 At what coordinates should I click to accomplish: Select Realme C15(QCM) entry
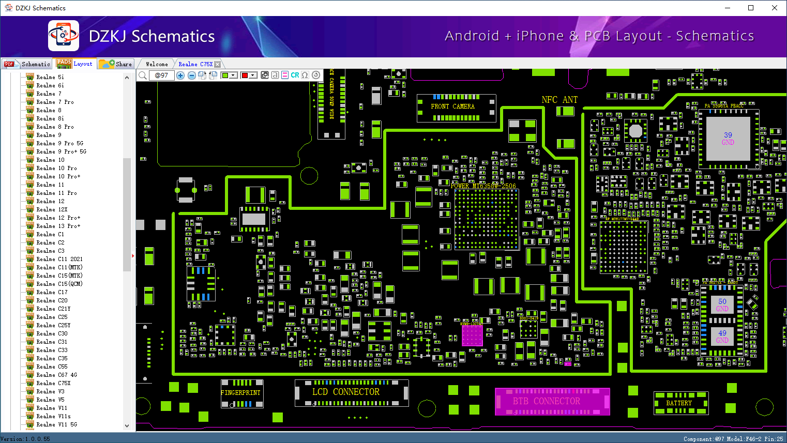(59, 284)
